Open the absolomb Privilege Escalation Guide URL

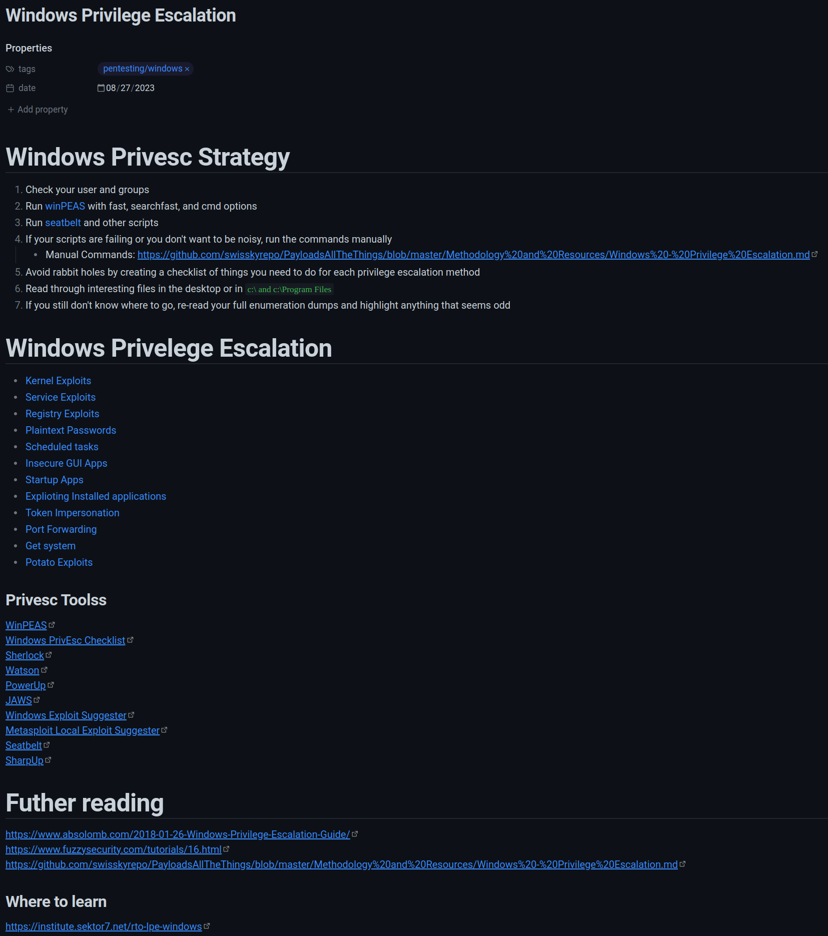tap(178, 834)
